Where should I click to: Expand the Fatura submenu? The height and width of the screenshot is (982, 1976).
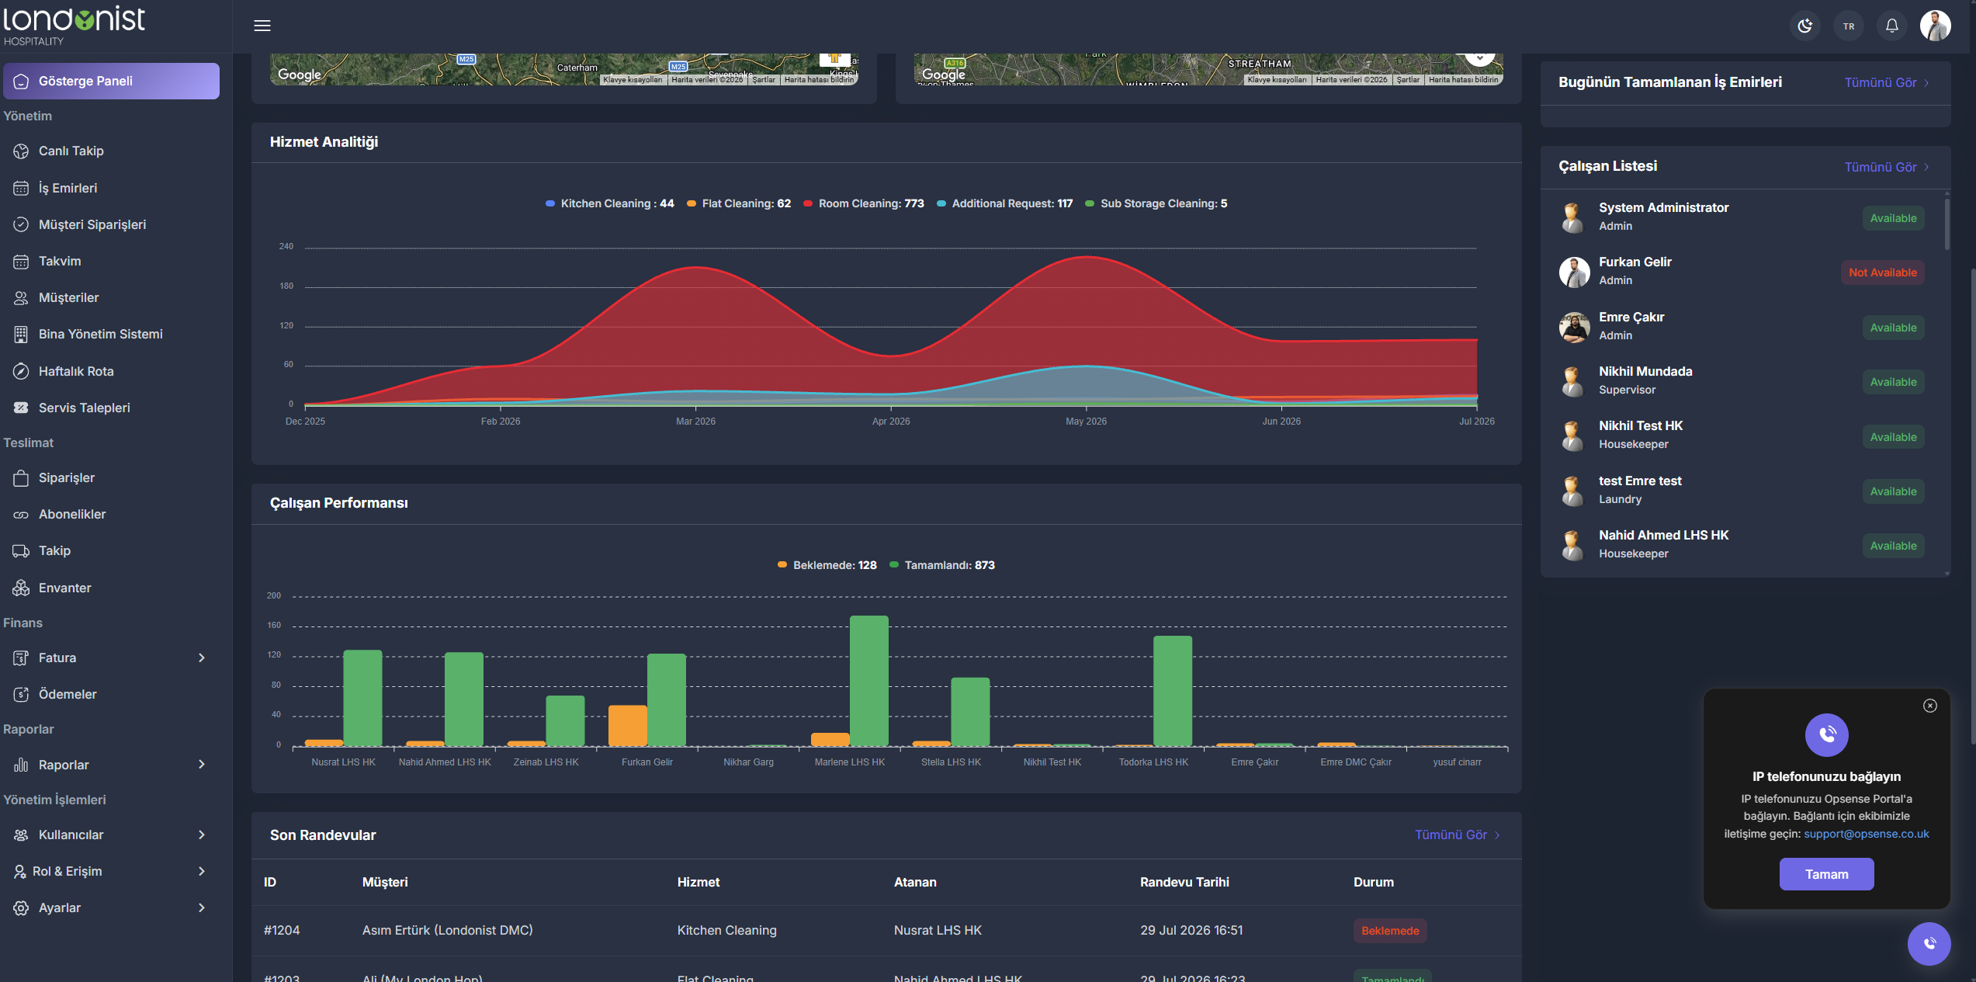coord(111,658)
